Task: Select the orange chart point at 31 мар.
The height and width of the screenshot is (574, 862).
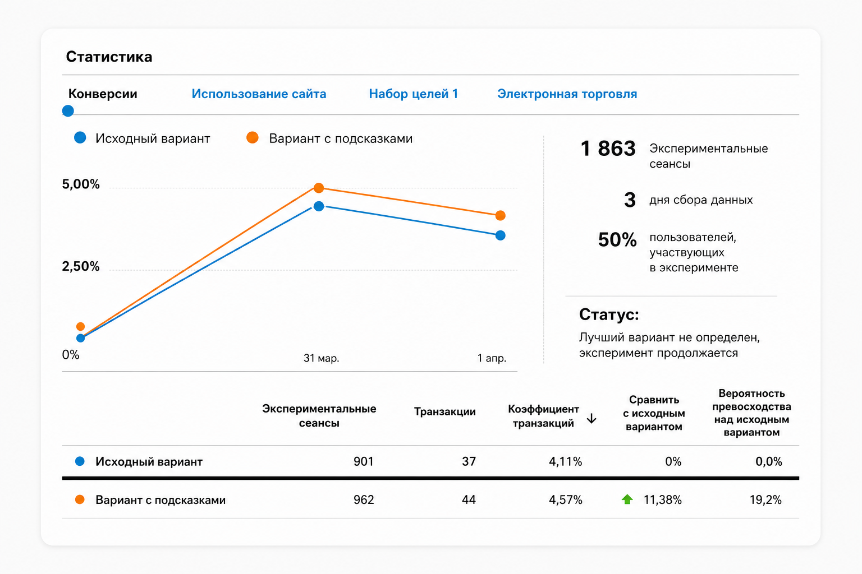Action: 319,188
